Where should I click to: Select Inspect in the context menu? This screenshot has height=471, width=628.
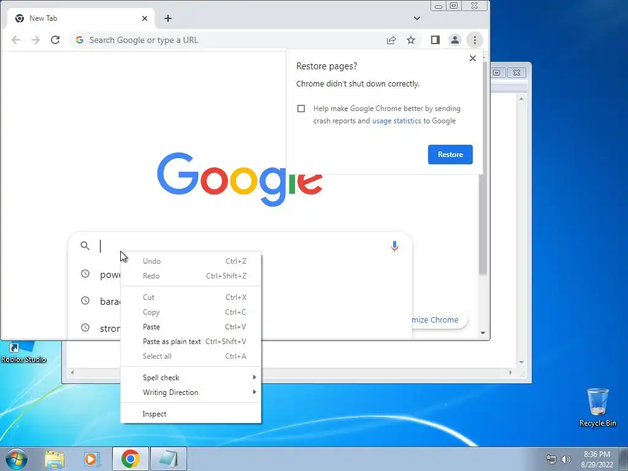(191, 414)
